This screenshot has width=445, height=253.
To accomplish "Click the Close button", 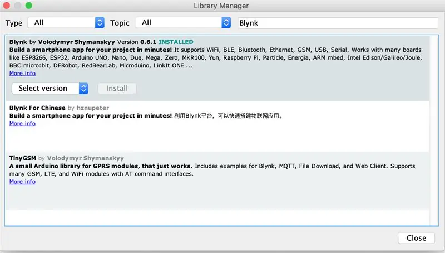I will (x=416, y=238).
